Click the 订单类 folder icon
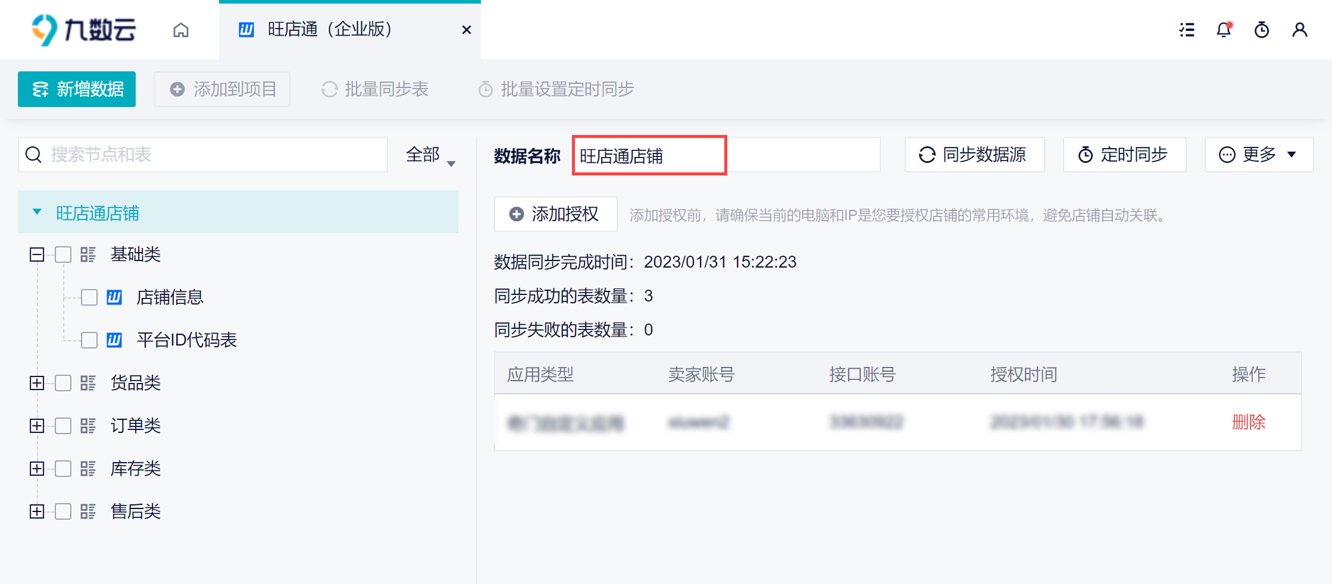Screen dimensions: 1332x584 (x=88, y=426)
